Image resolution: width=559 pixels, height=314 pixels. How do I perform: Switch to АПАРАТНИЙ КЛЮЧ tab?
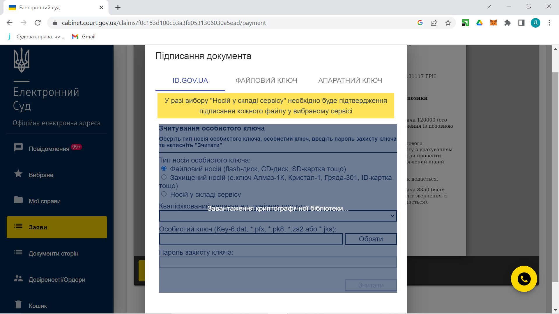[350, 81]
